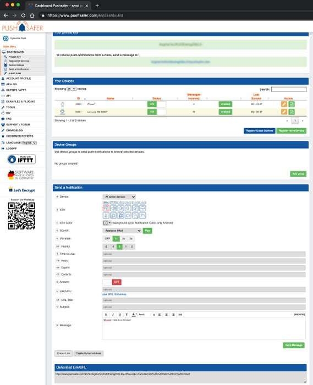This screenshot has width=313, height=385.
Task: Open the Icon Color picker swatch
Action: pyautogui.click(x=107, y=223)
